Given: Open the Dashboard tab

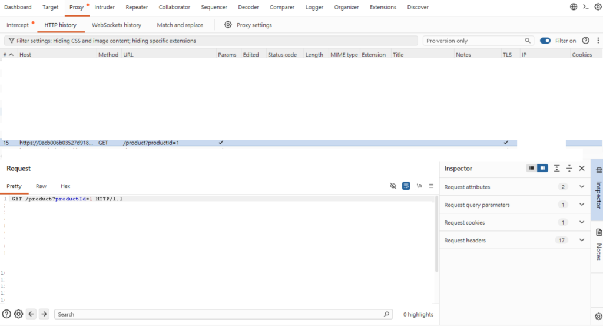Looking at the screenshot, I should point(18,7).
